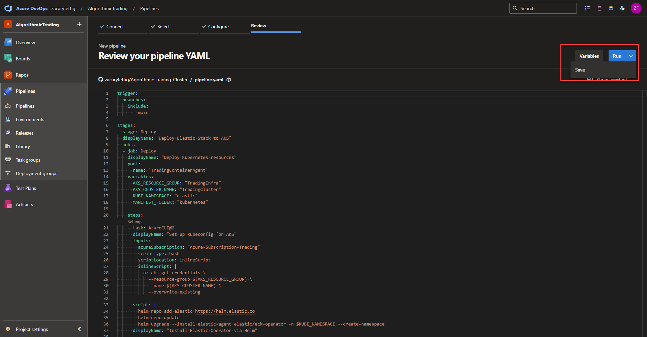This screenshot has height=337, width=647.
Task: Open the work items checklist icon
Action: (587, 8)
